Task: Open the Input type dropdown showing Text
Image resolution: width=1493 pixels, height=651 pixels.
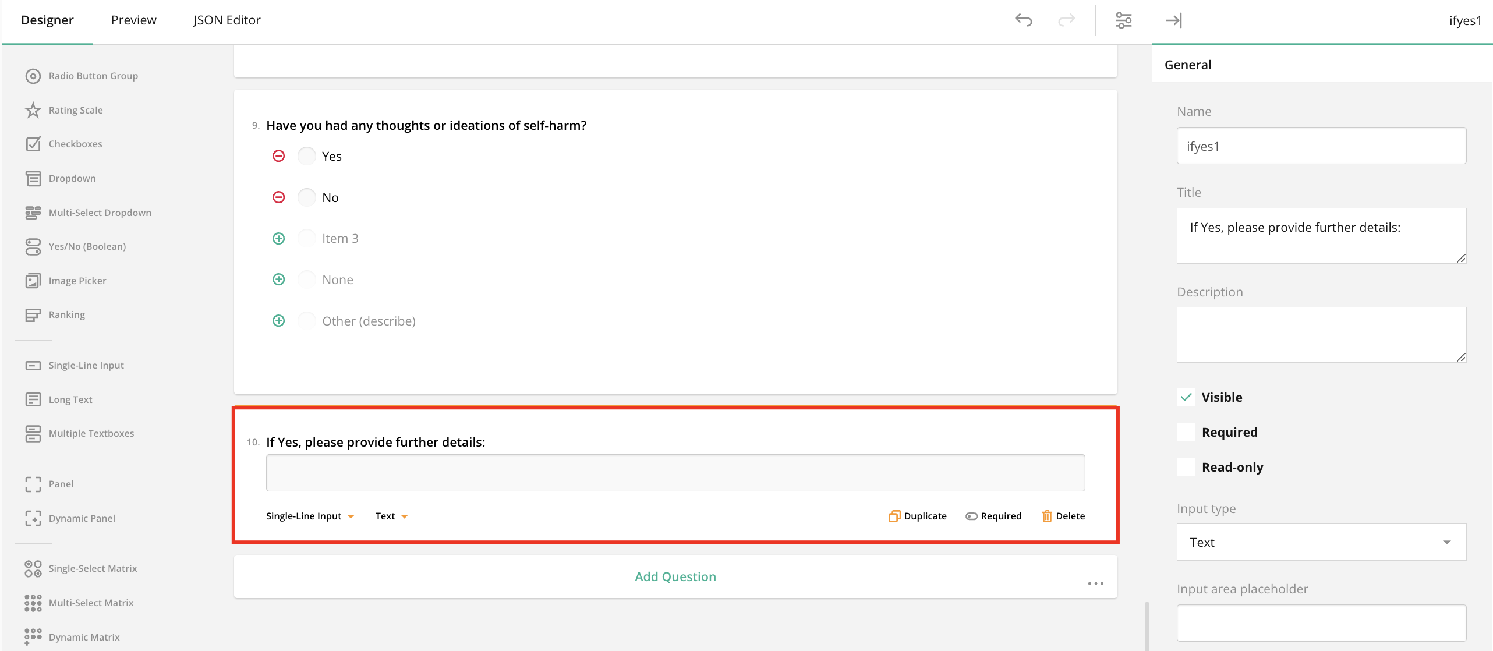Action: point(1320,542)
